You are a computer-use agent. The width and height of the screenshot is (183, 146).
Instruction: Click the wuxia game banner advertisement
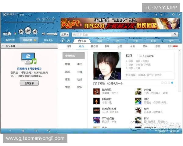tap(120, 23)
